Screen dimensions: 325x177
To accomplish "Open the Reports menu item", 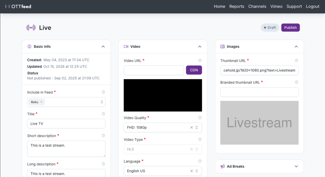I will click(237, 6).
